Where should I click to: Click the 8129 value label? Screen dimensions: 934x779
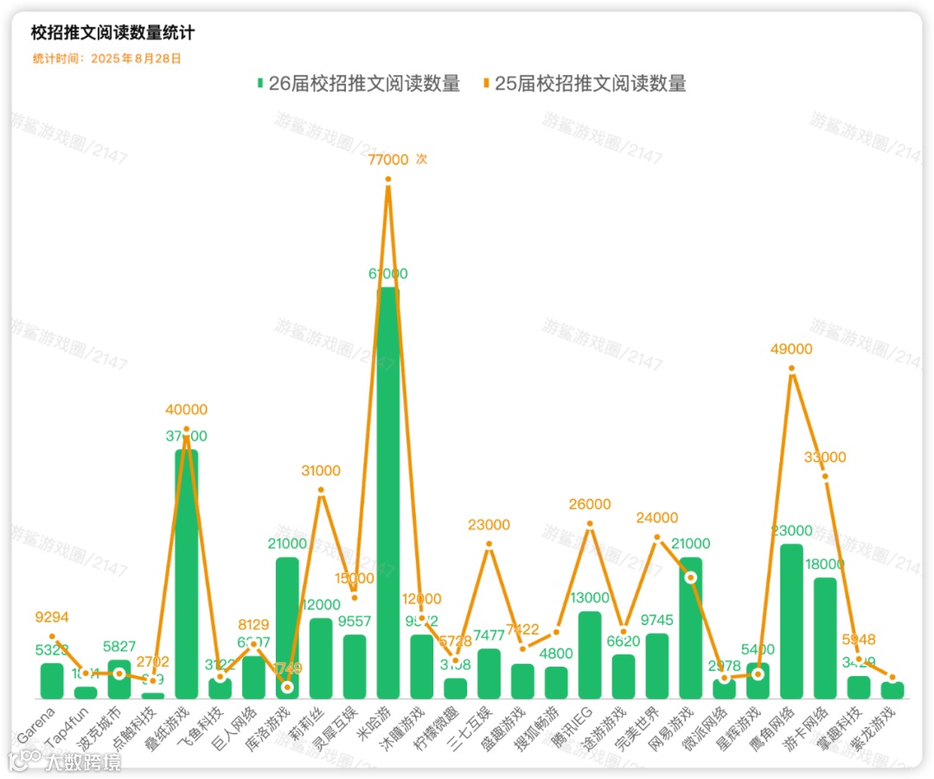253,624
